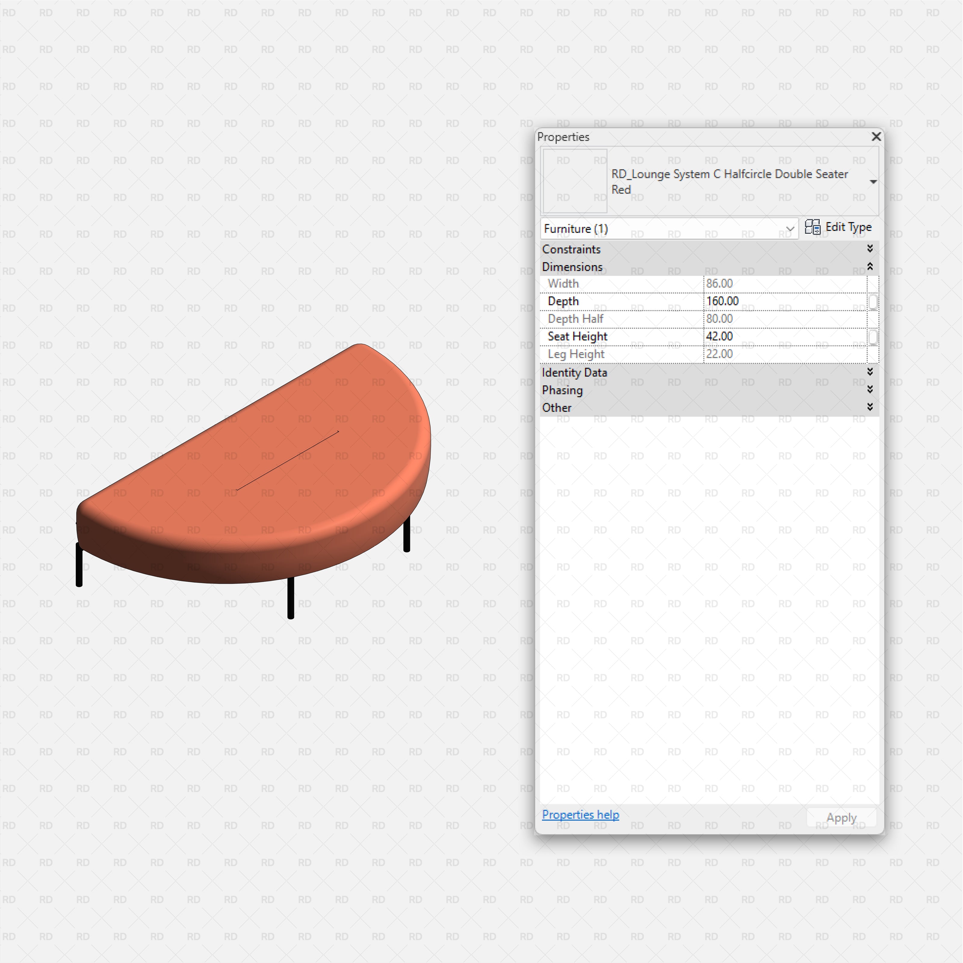Open the type selector dropdown for the lounge seater
Image resolution: width=963 pixels, height=963 pixels.
[x=874, y=181]
